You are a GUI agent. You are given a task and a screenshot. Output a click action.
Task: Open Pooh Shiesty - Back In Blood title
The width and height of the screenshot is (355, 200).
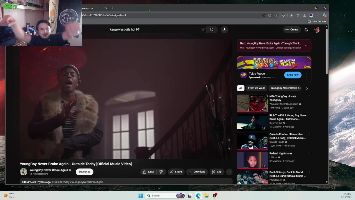pos(287,174)
